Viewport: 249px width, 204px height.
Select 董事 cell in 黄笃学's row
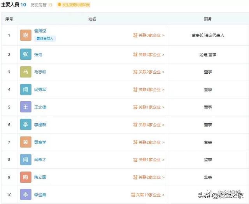[x=208, y=142]
